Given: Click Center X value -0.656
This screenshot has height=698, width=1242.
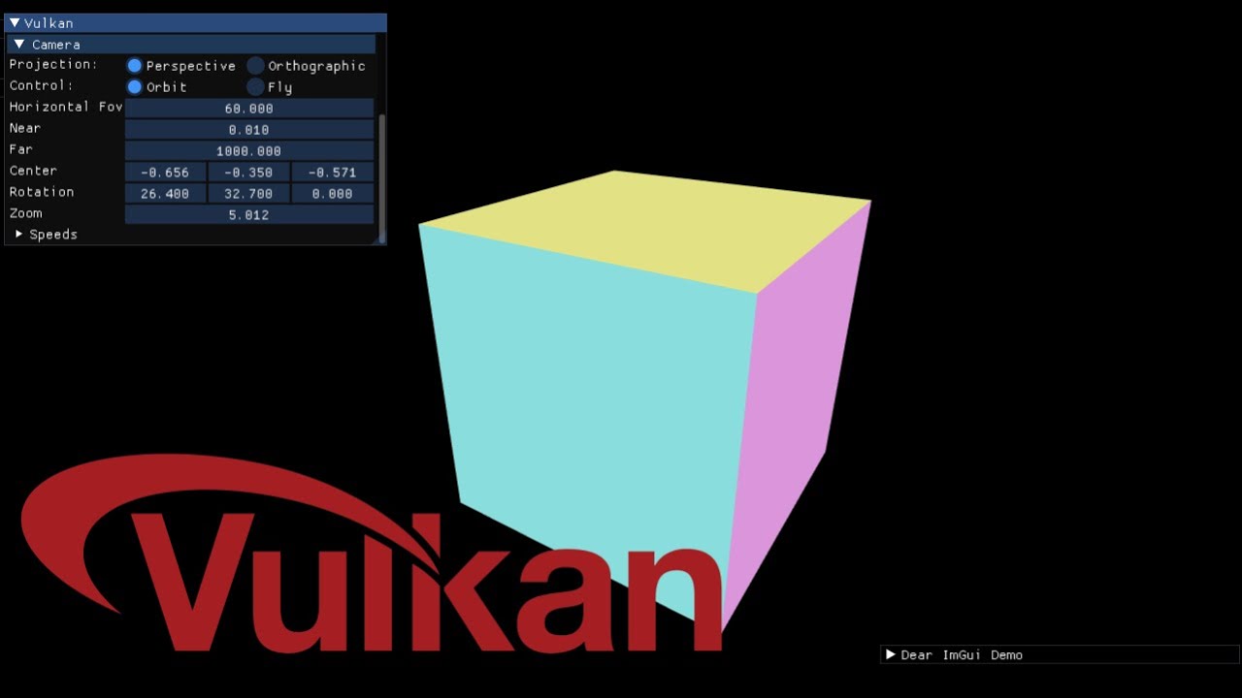Looking at the screenshot, I should [165, 173].
